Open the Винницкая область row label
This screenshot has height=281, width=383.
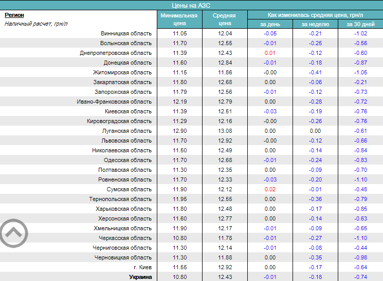coord(126,33)
